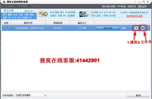Select the mp4 file type icon
The width and height of the screenshot is (152, 99).
tap(13, 28)
